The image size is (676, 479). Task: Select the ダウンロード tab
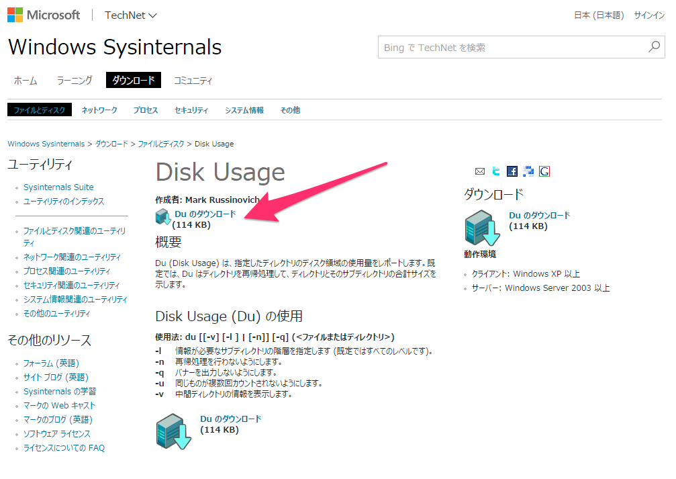point(133,80)
